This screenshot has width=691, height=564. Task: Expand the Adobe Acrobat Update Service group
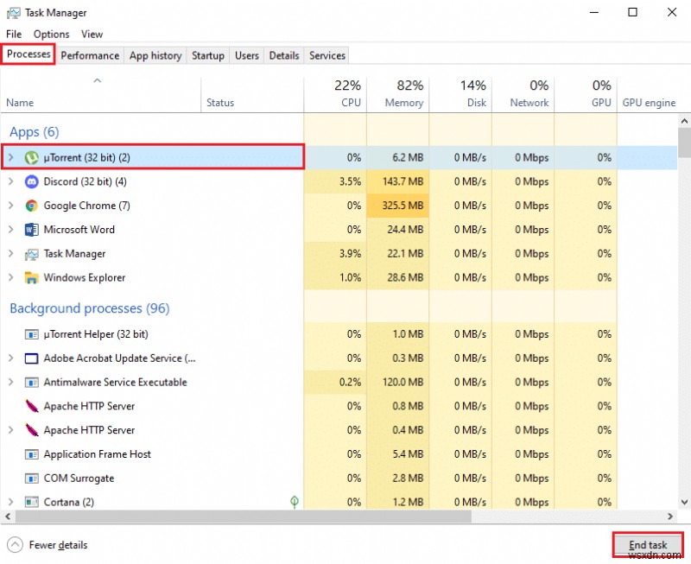(11, 358)
